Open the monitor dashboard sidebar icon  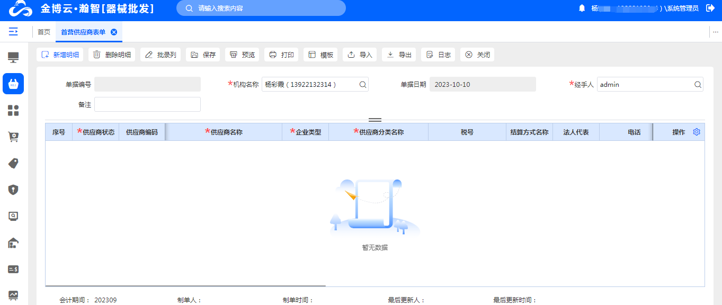13,57
